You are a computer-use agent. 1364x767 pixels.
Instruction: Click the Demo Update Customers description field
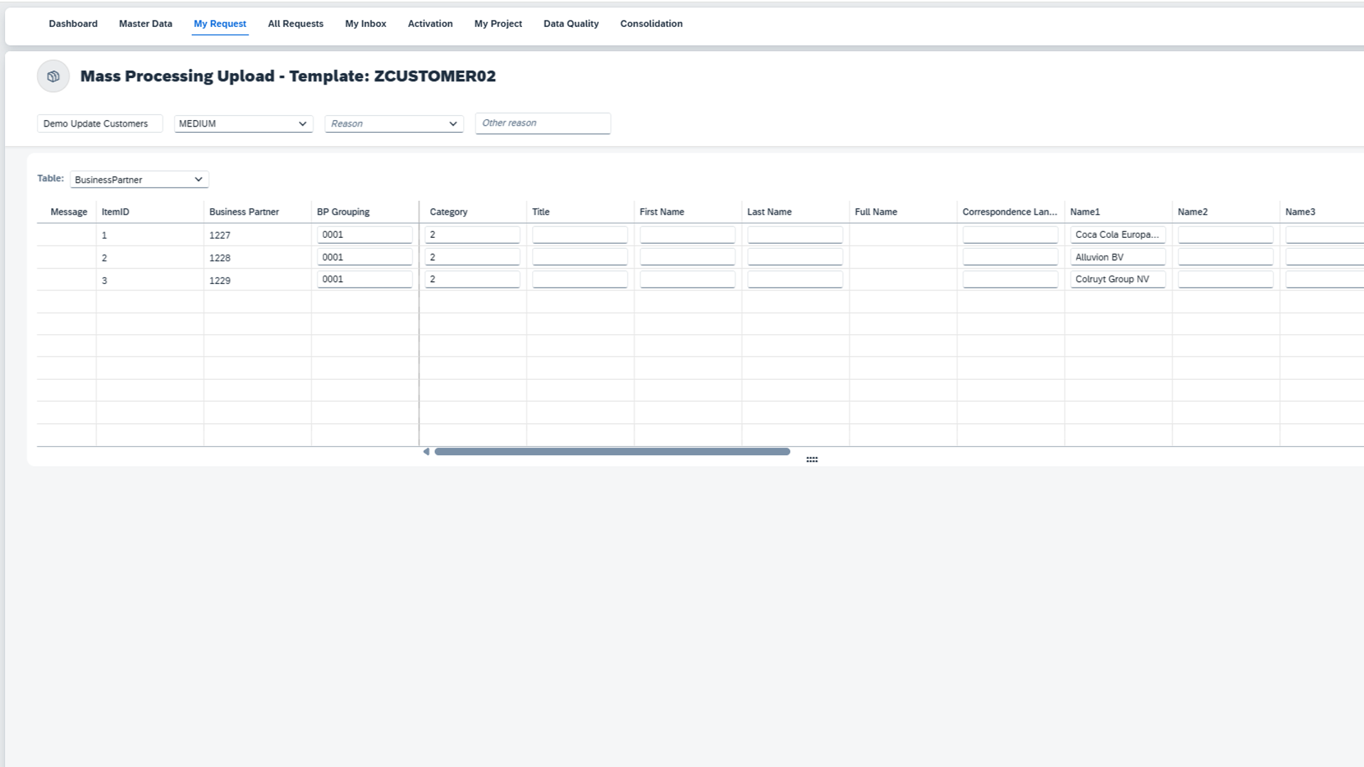tap(99, 124)
